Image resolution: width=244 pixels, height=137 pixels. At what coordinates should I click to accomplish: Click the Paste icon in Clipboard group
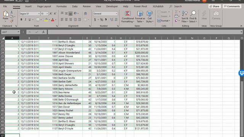tap(6, 14)
